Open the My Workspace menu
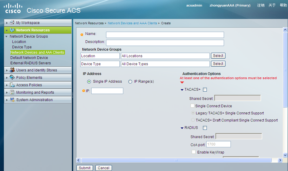This screenshot has width=288, height=171. (x=38, y=23)
